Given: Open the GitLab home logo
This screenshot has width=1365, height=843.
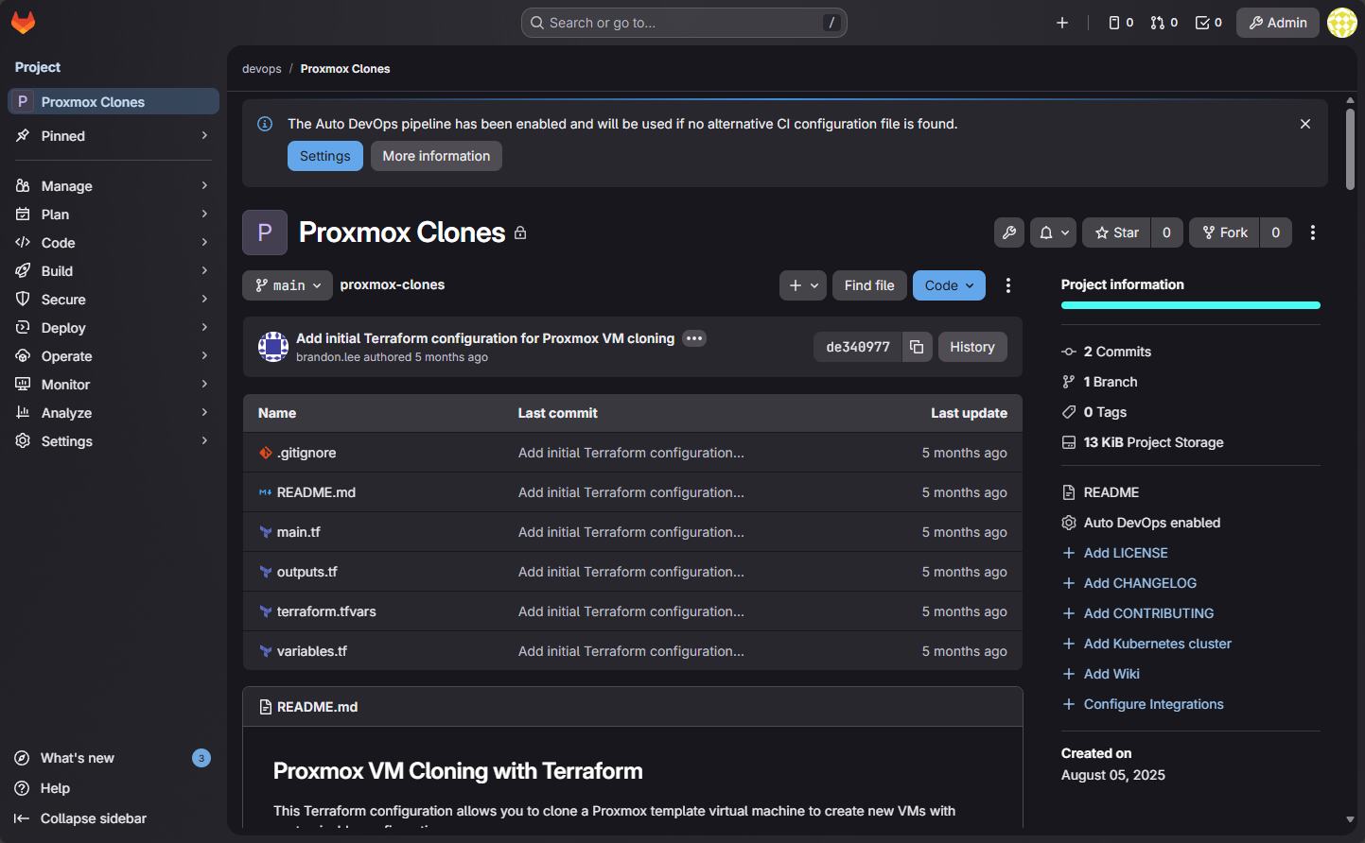Looking at the screenshot, I should pyautogui.click(x=23, y=23).
